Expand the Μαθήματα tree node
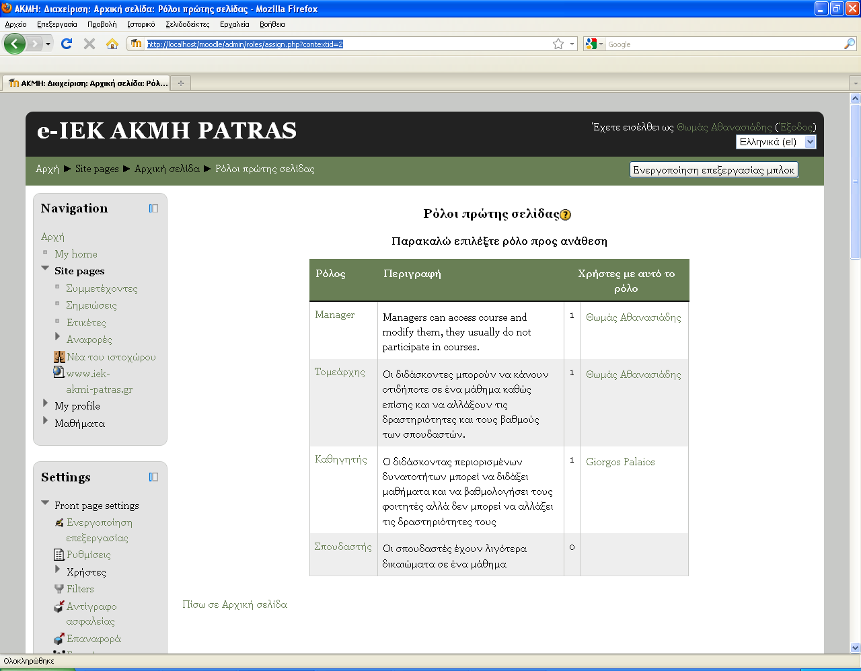The width and height of the screenshot is (861, 671). click(45, 421)
